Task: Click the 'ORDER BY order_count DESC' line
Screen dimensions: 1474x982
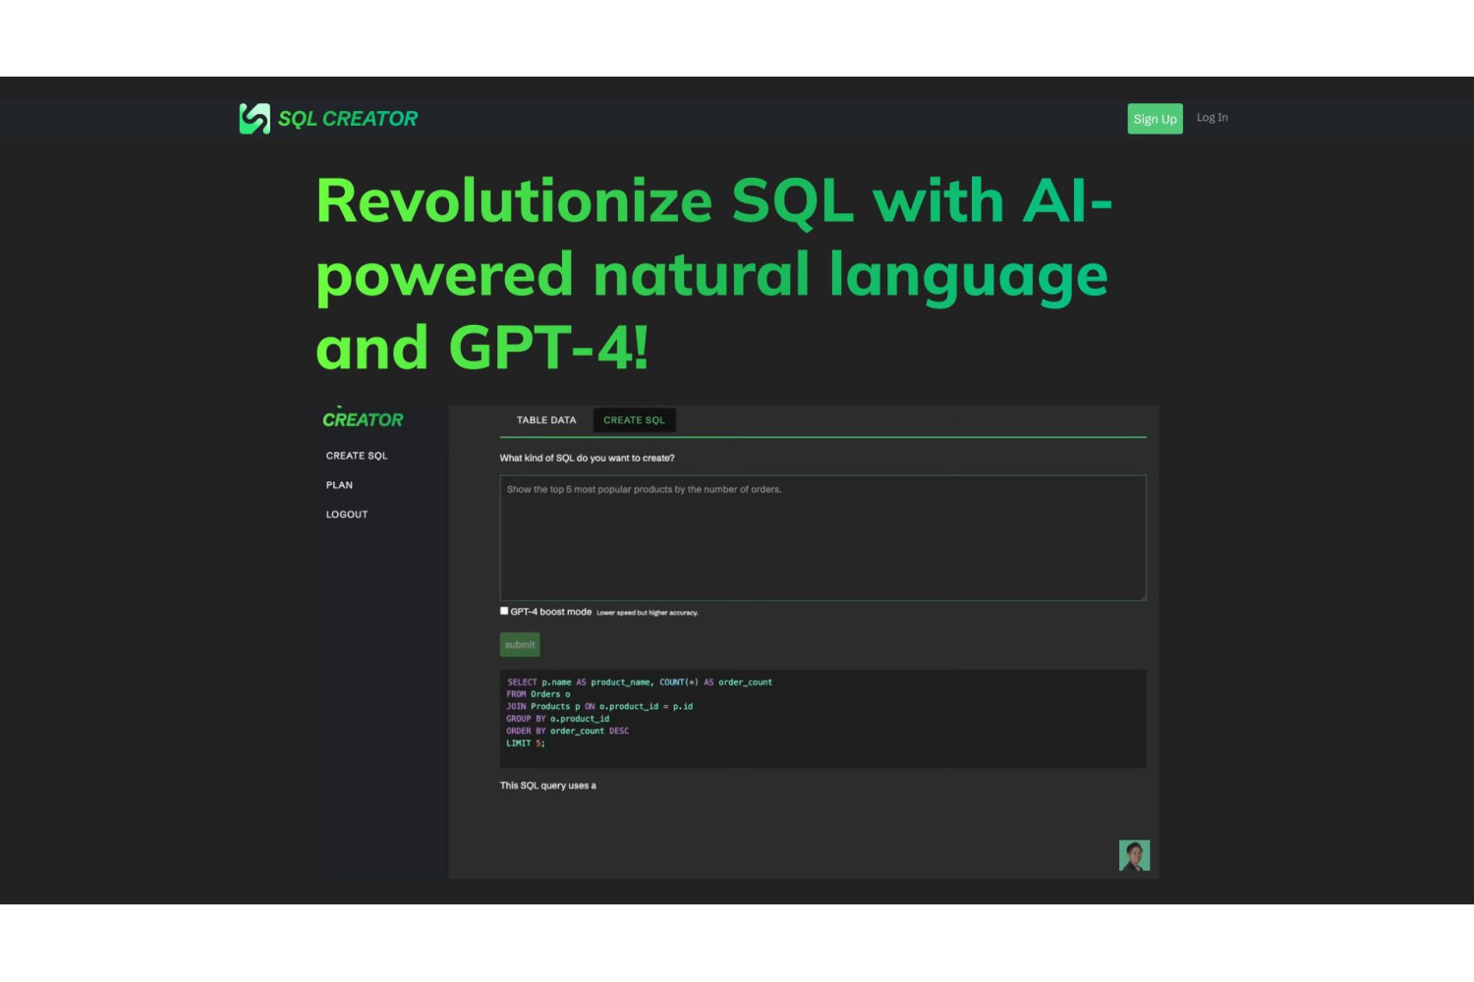Action: [568, 731]
